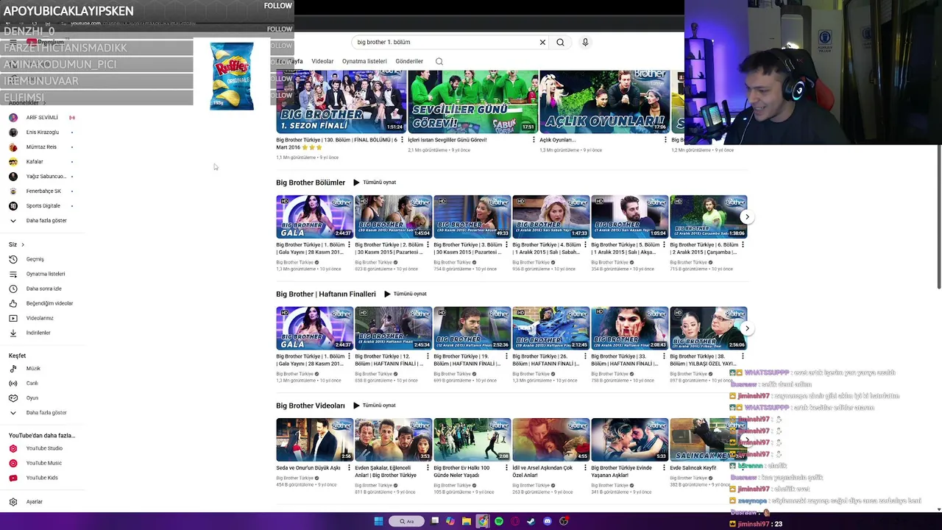Open İdil ve Arsel Aşkından video title
942x530 pixels.
(x=545, y=471)
